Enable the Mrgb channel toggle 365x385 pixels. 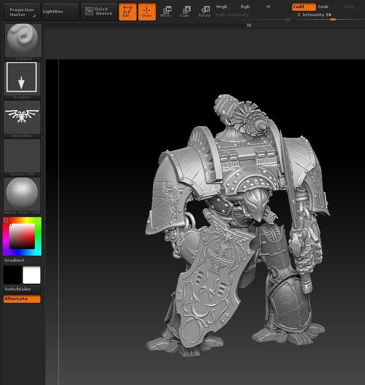226,7
